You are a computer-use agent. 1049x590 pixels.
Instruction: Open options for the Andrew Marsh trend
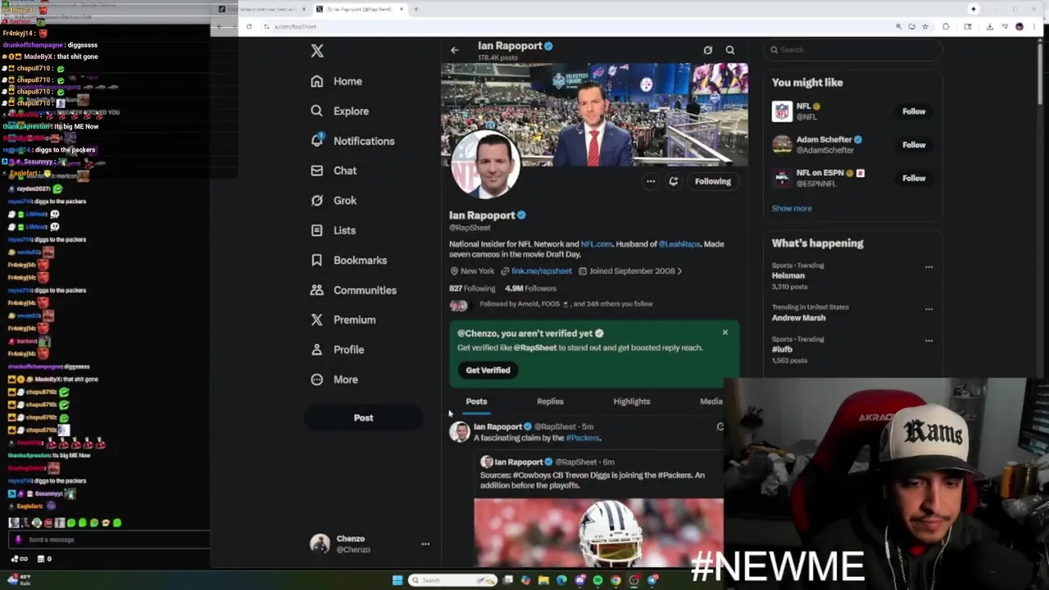[x=929, y=309]
